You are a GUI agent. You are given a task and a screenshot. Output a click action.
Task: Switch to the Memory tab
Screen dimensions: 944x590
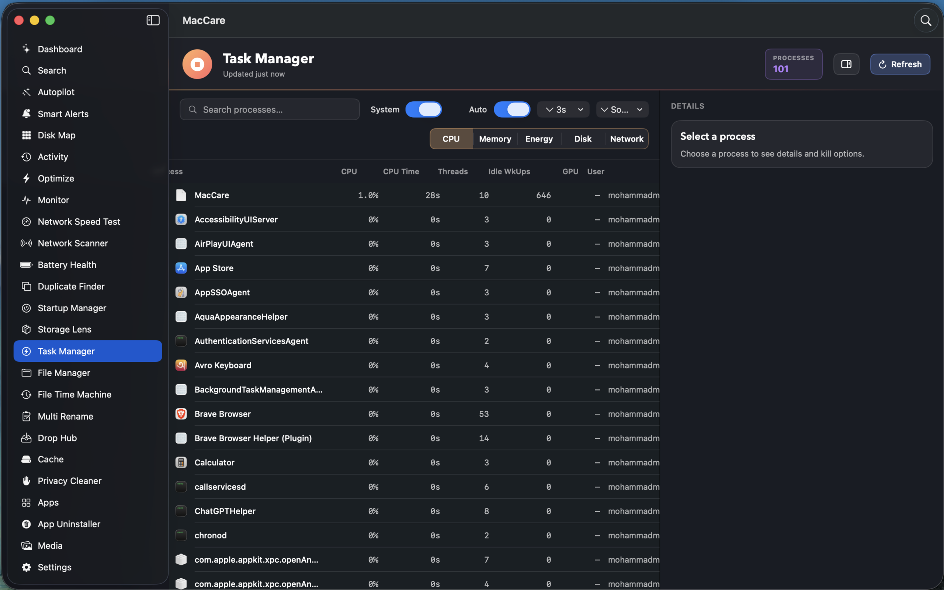(495, 139)
